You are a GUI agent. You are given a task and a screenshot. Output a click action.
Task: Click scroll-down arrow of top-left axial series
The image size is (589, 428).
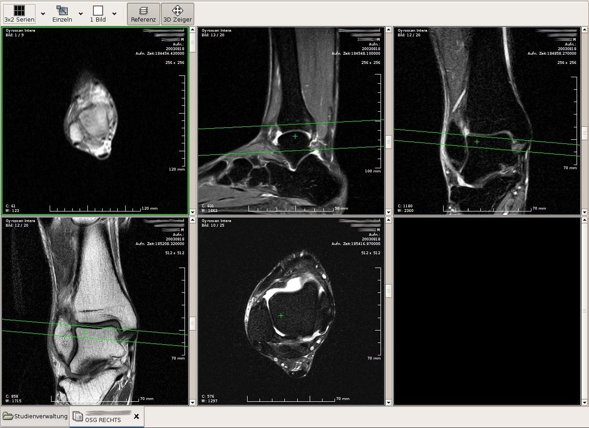(192, 212)
